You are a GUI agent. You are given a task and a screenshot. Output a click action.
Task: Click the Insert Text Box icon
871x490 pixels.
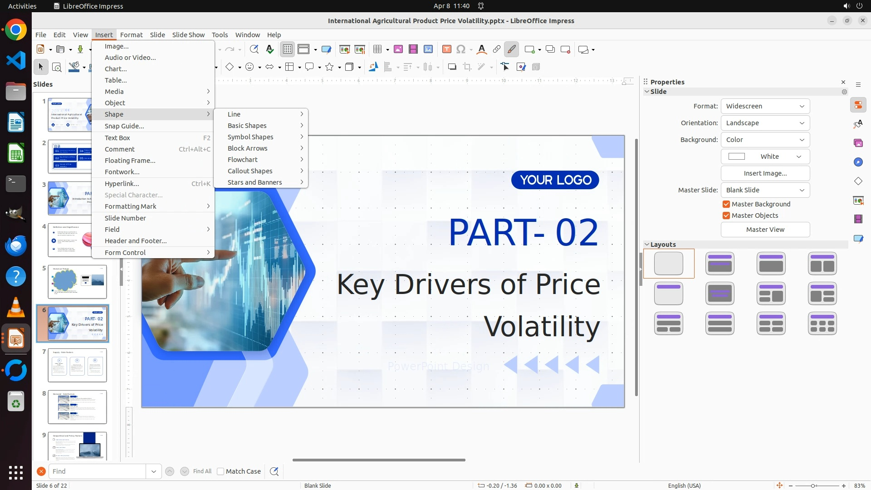(447, 49)
